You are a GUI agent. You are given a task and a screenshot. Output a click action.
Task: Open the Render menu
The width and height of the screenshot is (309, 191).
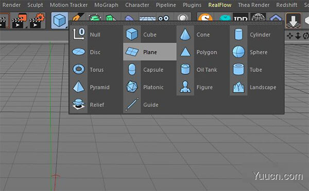click(x=11, y=5)
